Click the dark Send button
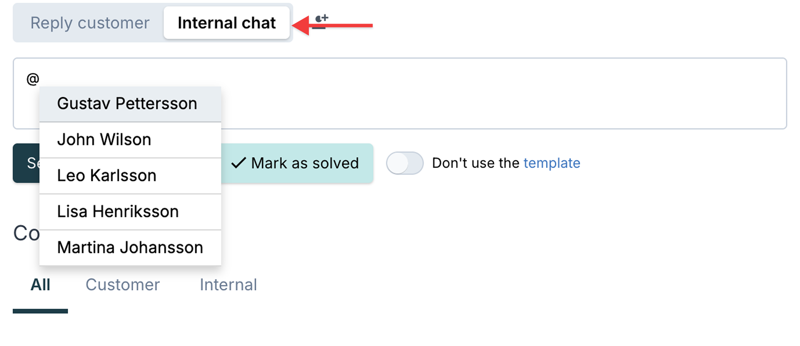The image size is (800, 346). tap(26, 163)
